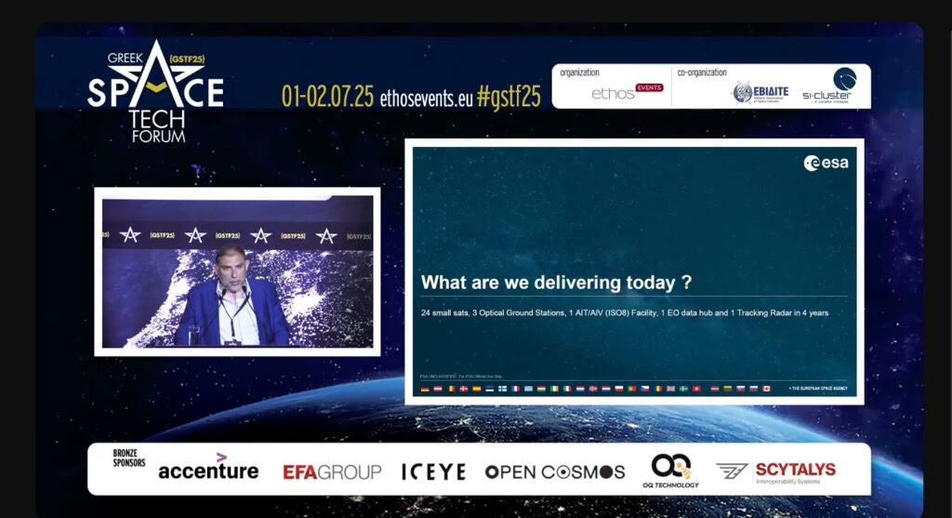
Task: Click the OQ Technology sponsor logo
Action: (671, 471)
